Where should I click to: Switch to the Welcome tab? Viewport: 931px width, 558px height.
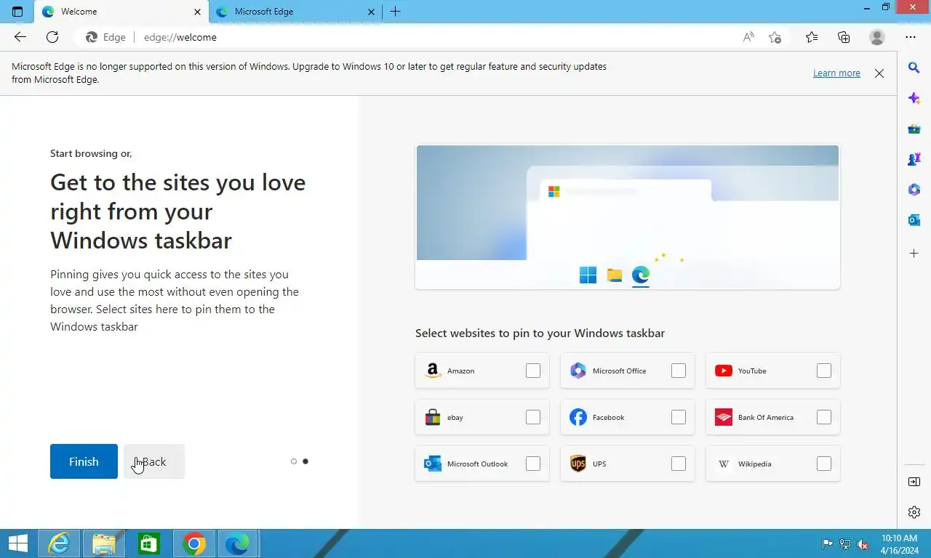121,12
